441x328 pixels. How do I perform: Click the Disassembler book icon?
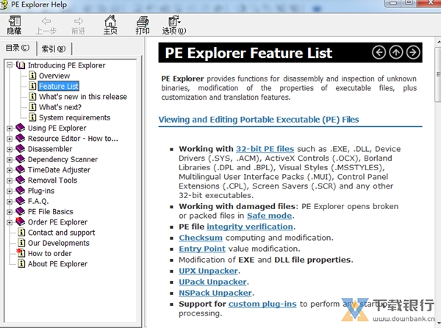(21, 148)
